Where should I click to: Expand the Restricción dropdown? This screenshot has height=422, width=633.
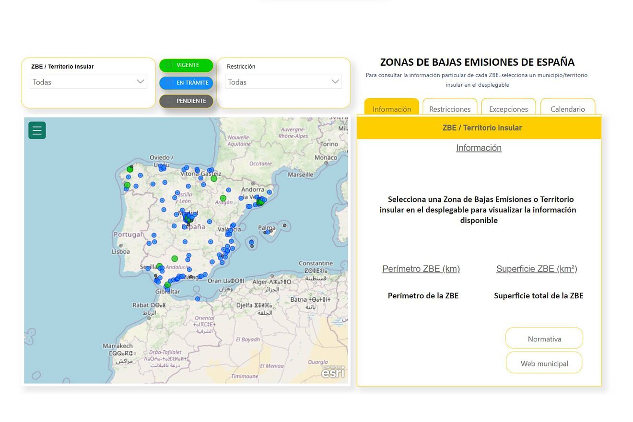pos(283,82)
